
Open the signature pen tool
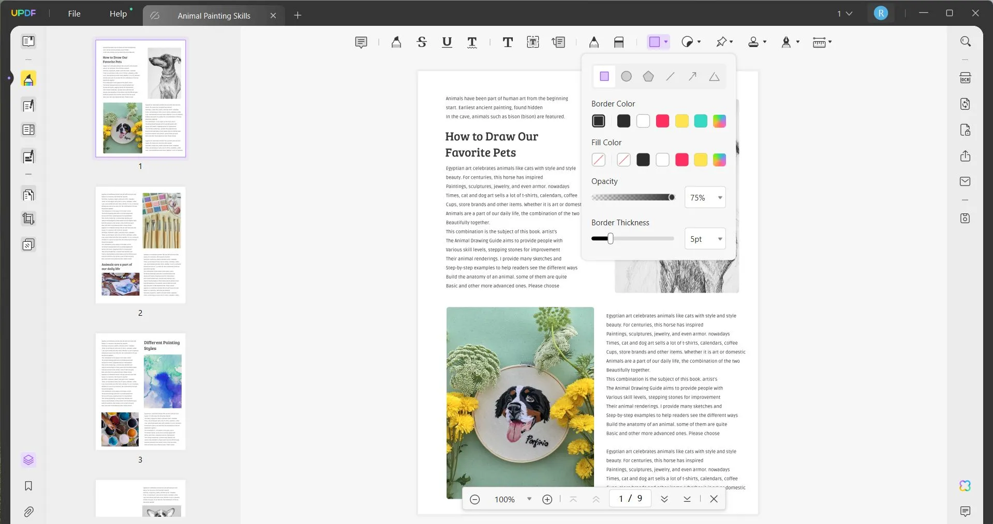click(x=786, y=42)
